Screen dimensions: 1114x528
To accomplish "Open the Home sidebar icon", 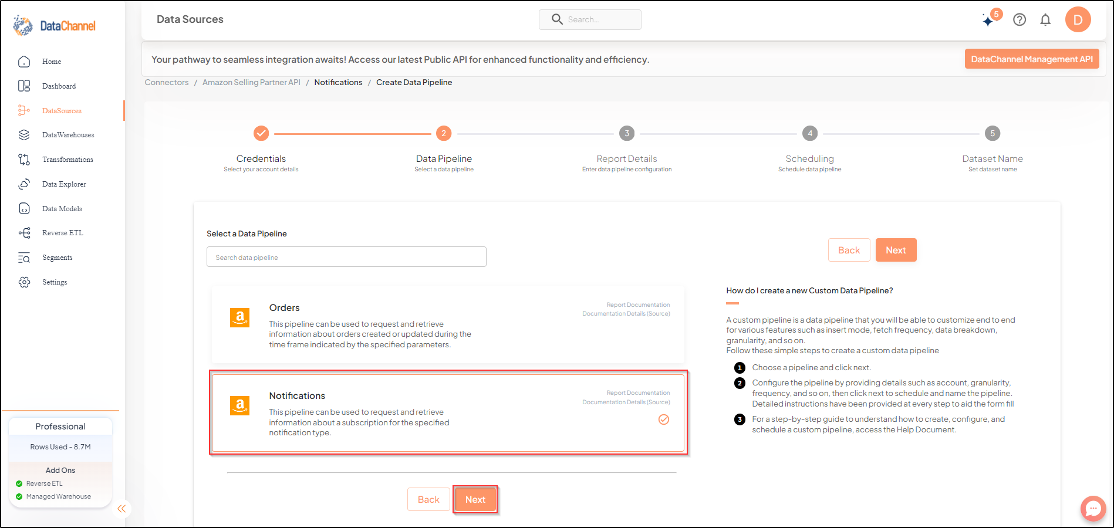I will pos(24,62).
